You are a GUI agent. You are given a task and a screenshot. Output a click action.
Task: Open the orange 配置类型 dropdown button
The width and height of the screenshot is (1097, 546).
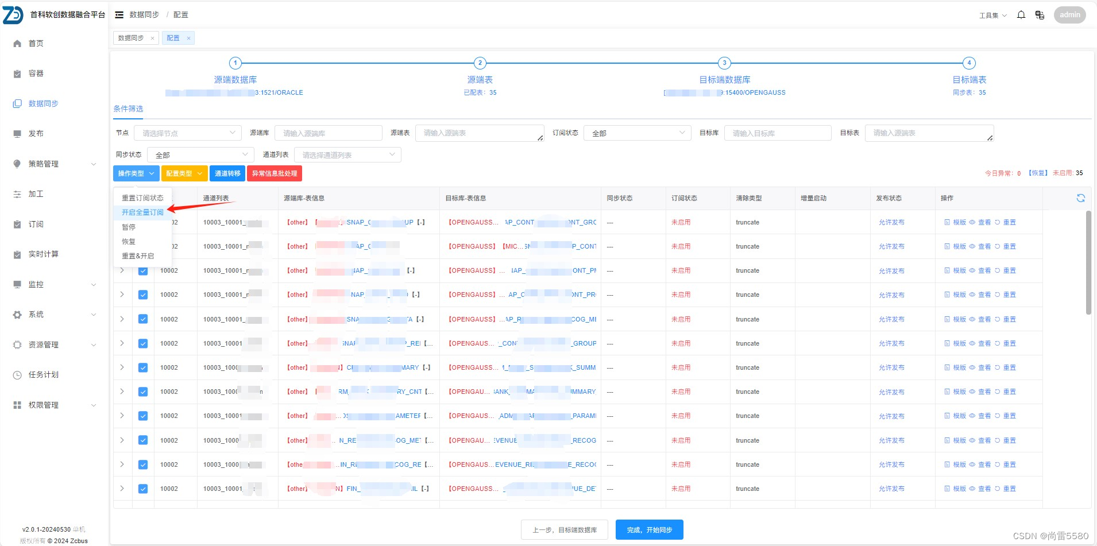184,173
